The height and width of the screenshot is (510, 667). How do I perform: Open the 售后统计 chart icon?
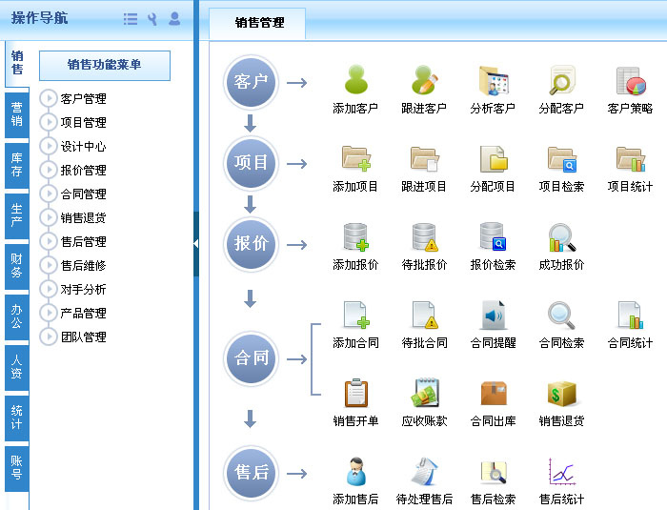point(561,471)
